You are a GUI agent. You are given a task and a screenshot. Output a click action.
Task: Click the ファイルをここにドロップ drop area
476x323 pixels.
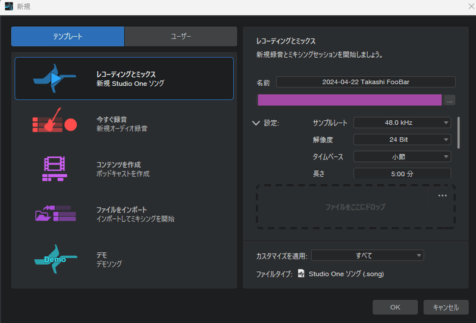(x=355, y=207)
